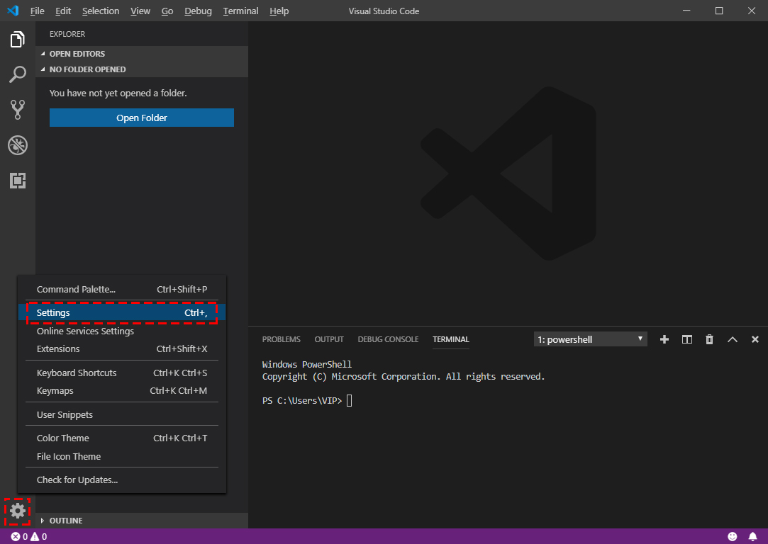Click the Manage gear icon

[18, 511]
